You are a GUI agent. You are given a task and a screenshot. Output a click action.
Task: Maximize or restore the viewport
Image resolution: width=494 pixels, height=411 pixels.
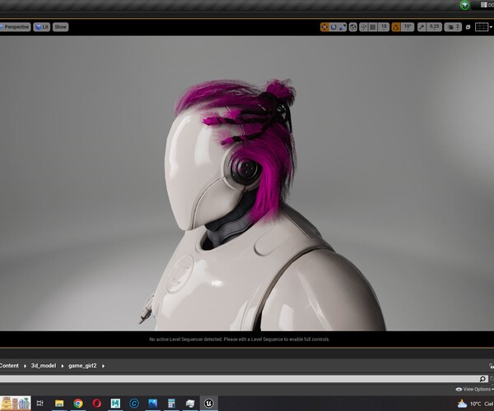tap(468, 27)
